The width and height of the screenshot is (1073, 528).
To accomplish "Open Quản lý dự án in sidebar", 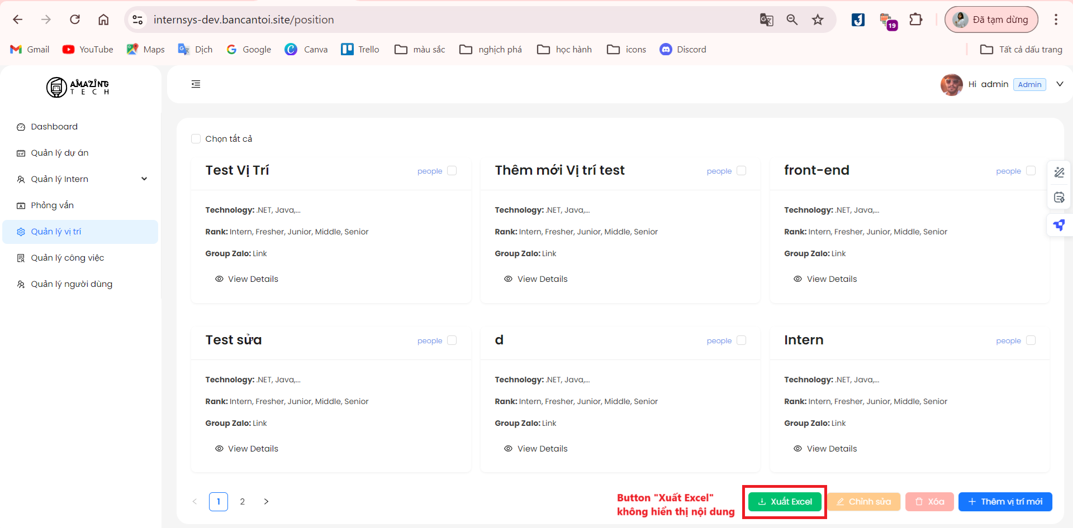I will (x=59, y=153).
